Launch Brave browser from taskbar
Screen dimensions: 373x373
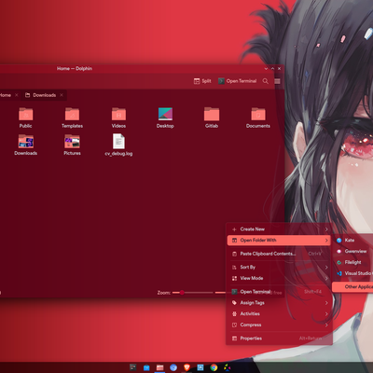tap(186, 367)
